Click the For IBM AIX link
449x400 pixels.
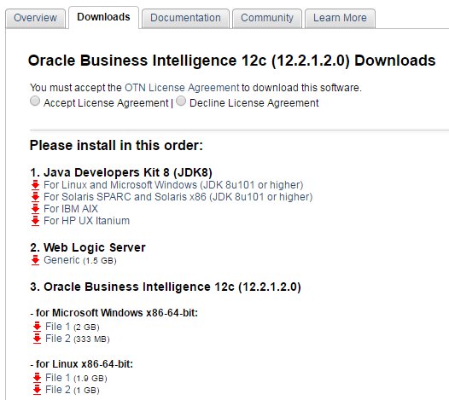coord(71,209)
